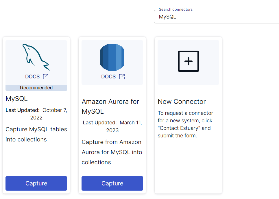The width and height of the screenshot is (279, 199).
Task: Select the Amazon Aurora for MySQL title
Action: [110, 106]
